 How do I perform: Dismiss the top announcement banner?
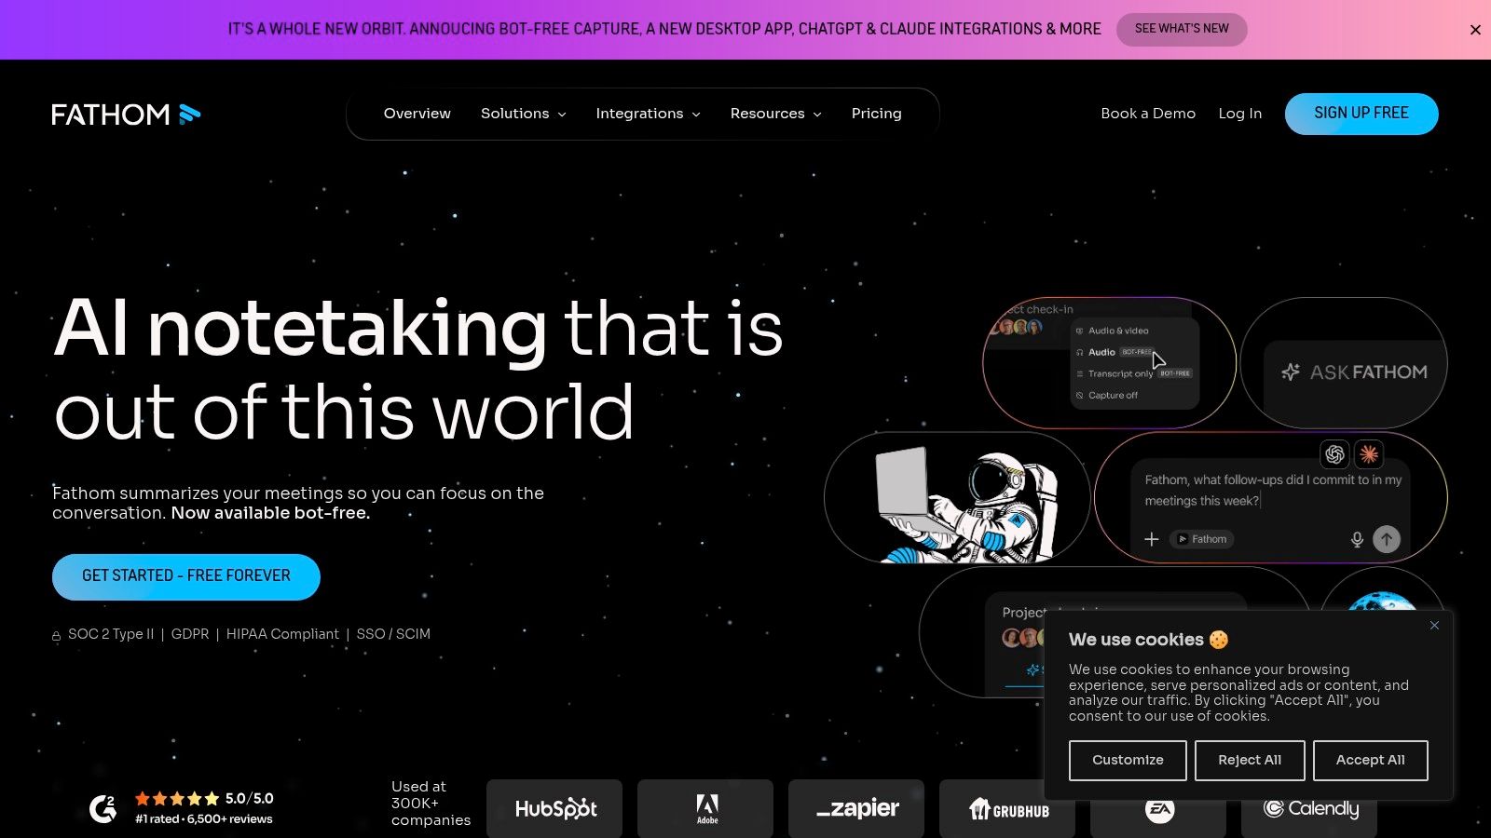click(1475, 30)
